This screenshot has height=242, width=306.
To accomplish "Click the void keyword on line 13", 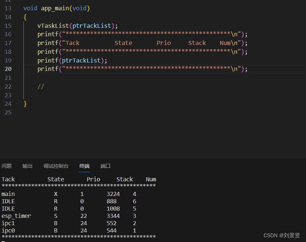I will 30,8.
